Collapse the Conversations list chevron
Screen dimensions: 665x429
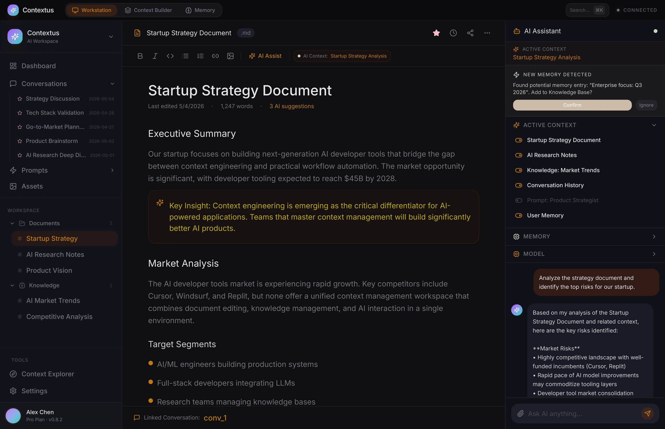[x=112, y=84]
